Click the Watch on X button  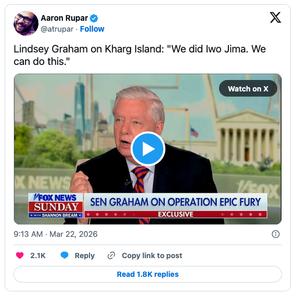248,89
